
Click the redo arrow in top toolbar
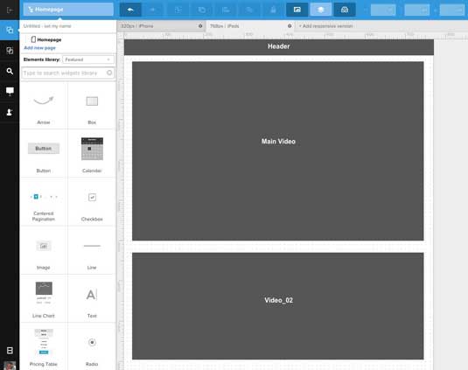(152, 10)
